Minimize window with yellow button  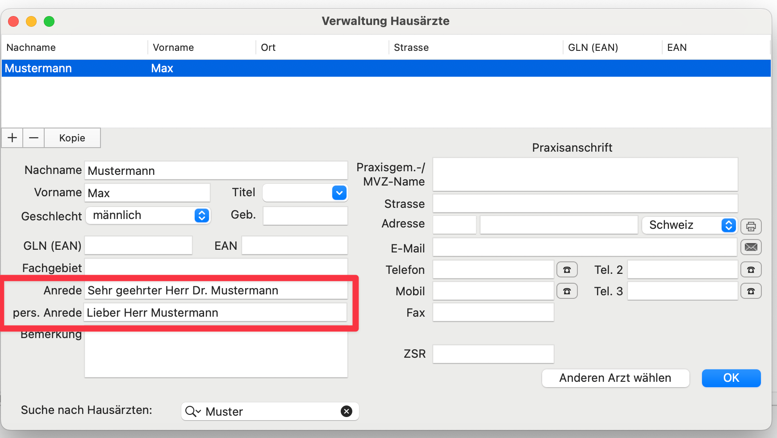[31, 21]
